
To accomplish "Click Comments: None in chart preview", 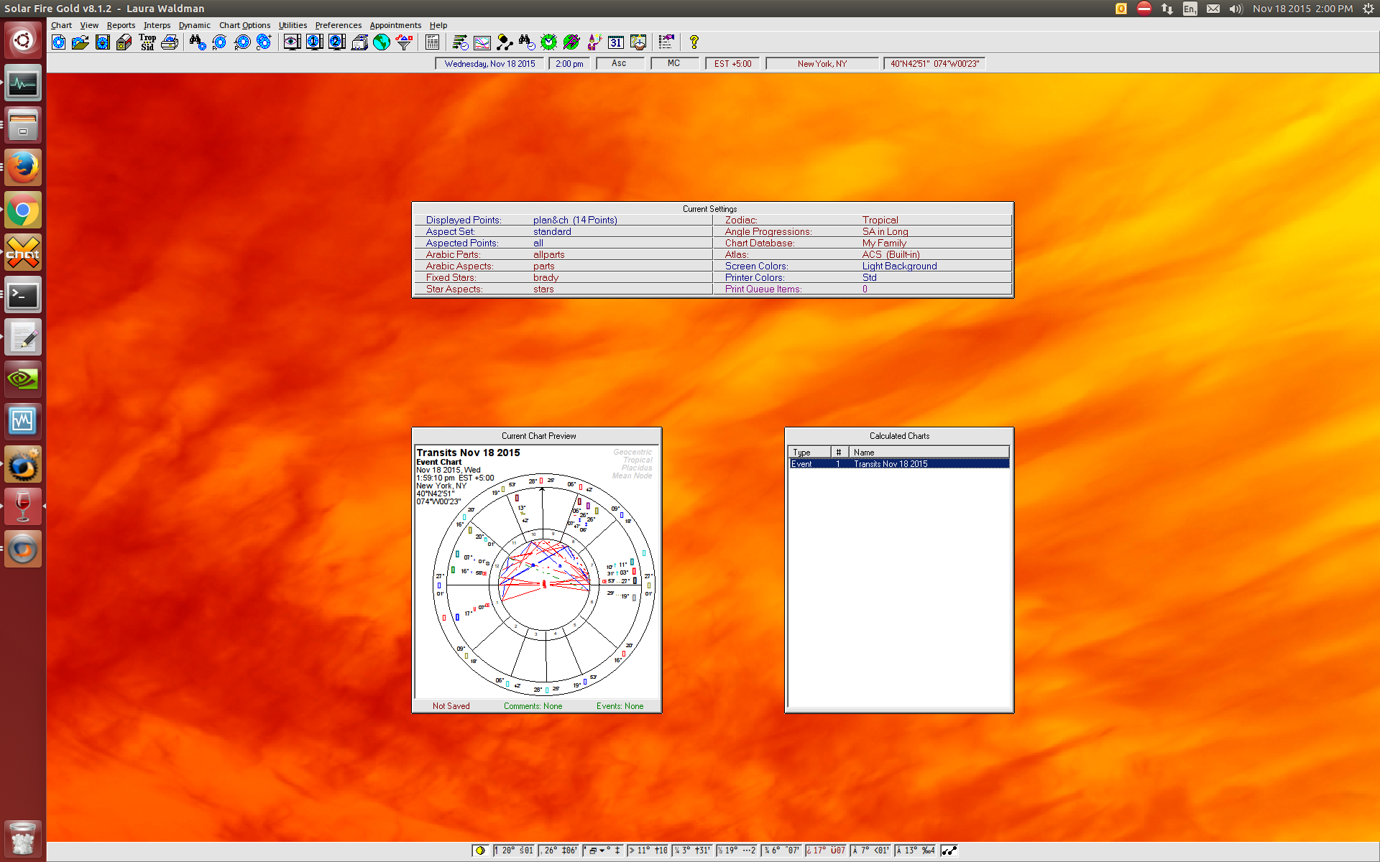I will tap(533, 706).
